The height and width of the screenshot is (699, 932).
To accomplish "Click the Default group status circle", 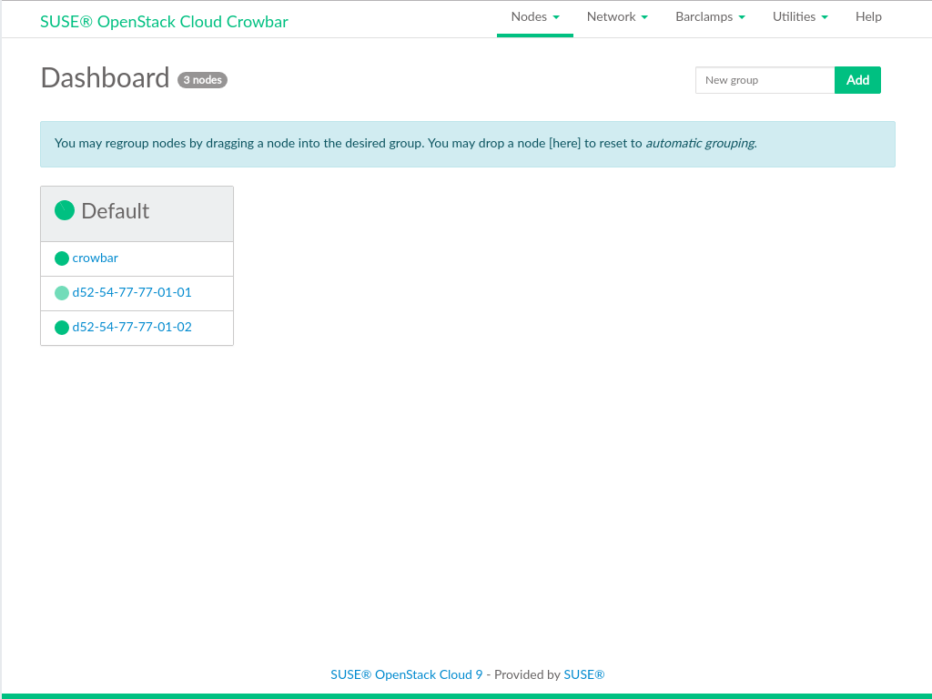I will [x=65, y=211].
